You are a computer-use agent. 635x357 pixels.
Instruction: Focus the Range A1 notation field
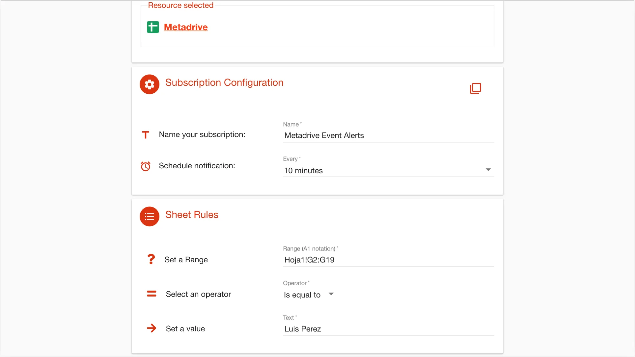[389, 260]
